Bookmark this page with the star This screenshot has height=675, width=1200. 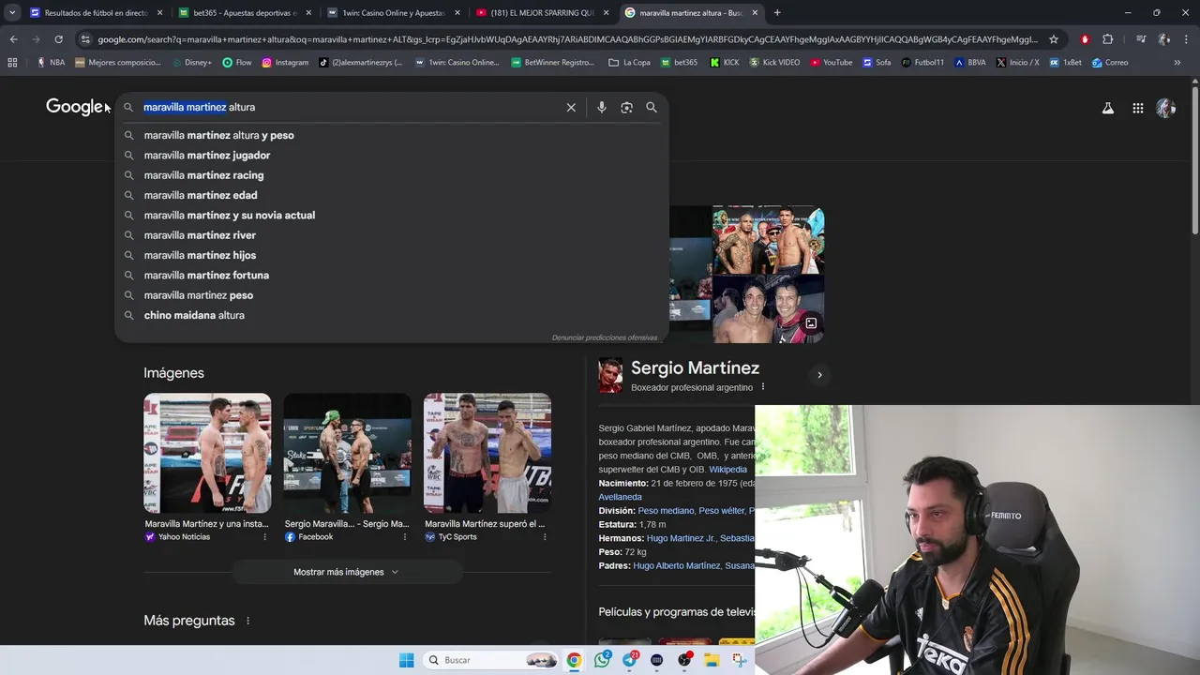click(1054, 39)
